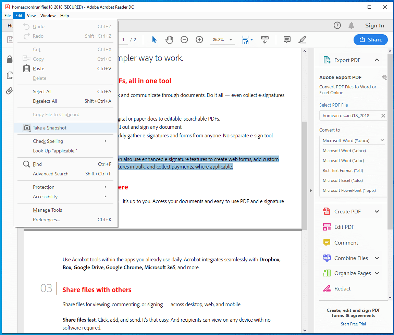The height and width of the screenshot is (335, 394).
Task: Click the Organize Pages tool icon
Action: 327,273
